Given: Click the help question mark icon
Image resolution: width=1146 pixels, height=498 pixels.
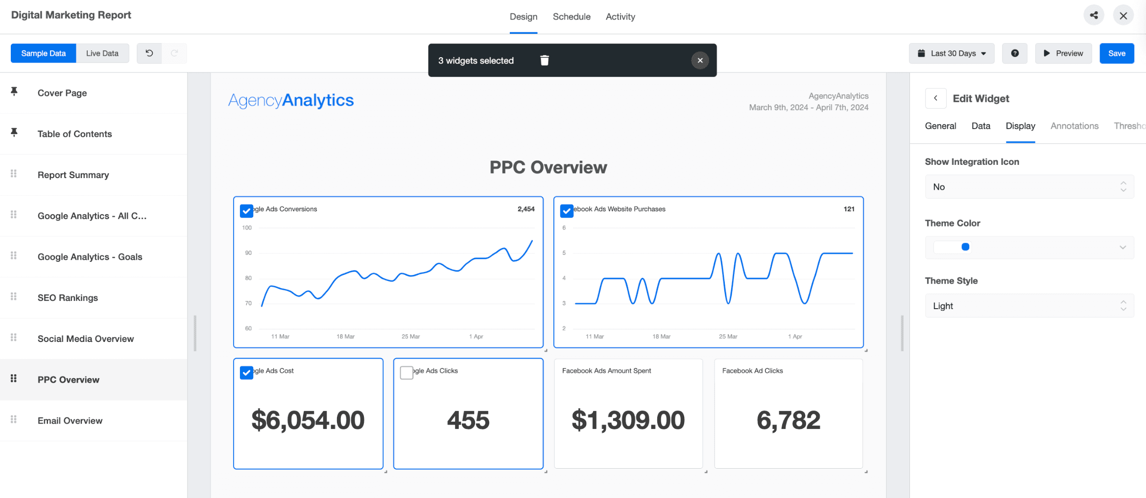Looking at the screenshot, I should tap(1015, 53).
